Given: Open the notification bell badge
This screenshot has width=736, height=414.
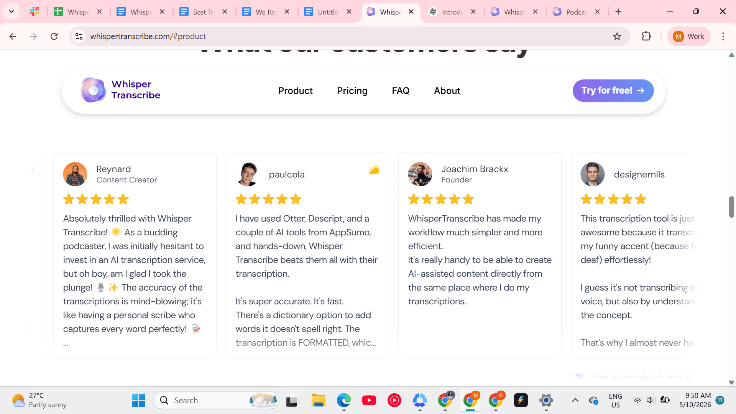Looking at the screenshot, I should click(720, 400).
